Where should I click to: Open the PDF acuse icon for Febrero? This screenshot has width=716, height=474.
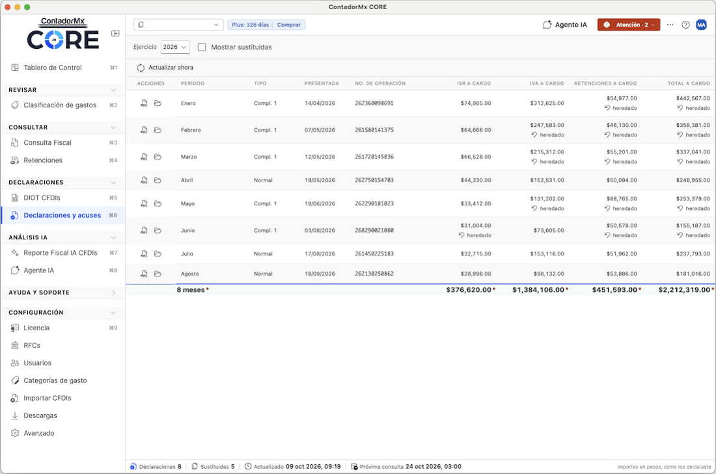(x=144, y=131)
